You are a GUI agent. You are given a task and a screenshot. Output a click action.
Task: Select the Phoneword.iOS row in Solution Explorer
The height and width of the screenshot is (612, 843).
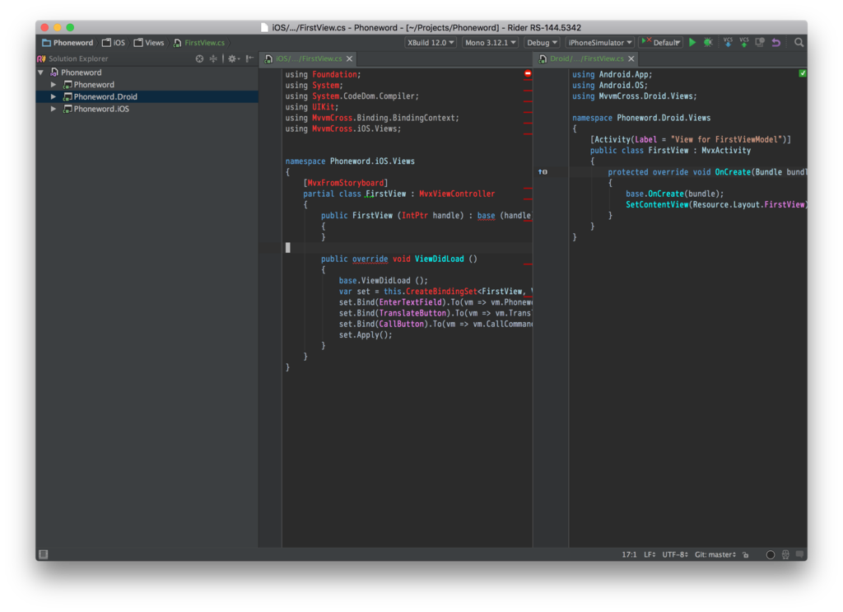[x=147, y=109]
